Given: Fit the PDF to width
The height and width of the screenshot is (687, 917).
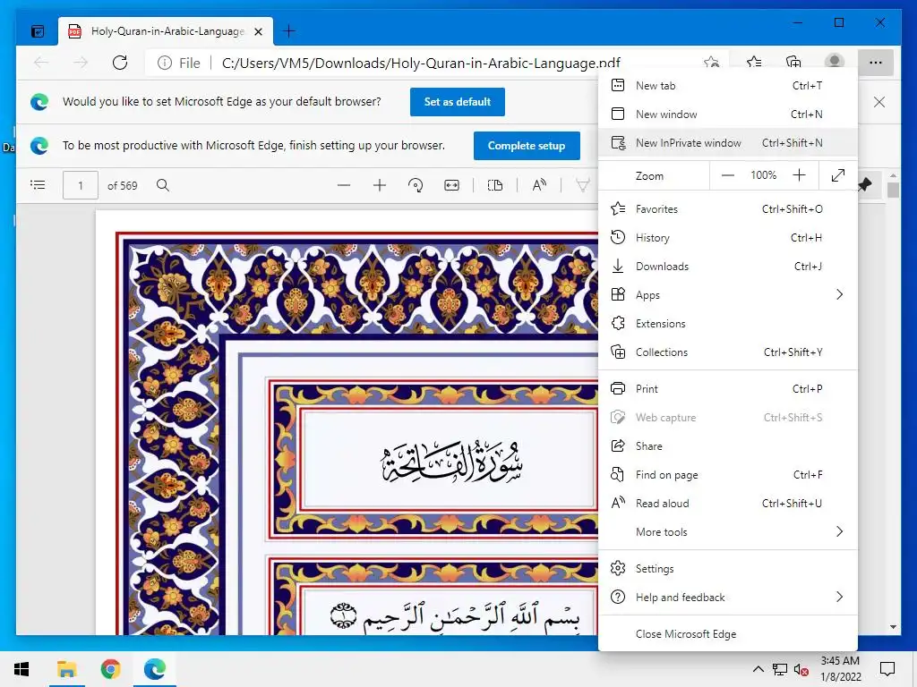Looking at the screenshot, I should coord(451,185).
